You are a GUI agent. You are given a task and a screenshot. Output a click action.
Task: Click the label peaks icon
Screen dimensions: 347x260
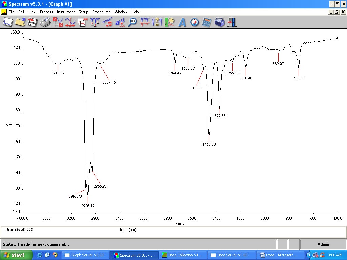pos(95,22)
